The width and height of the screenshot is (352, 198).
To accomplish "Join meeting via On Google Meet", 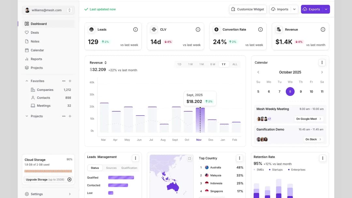I will click(x=309, y=119).
